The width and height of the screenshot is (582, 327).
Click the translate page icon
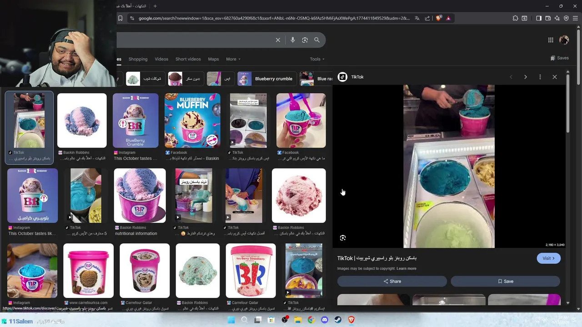(417, 18)
